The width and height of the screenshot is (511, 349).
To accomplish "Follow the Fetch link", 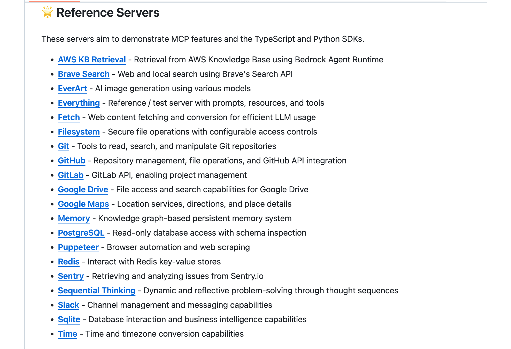I will click(x=69, y=117).
